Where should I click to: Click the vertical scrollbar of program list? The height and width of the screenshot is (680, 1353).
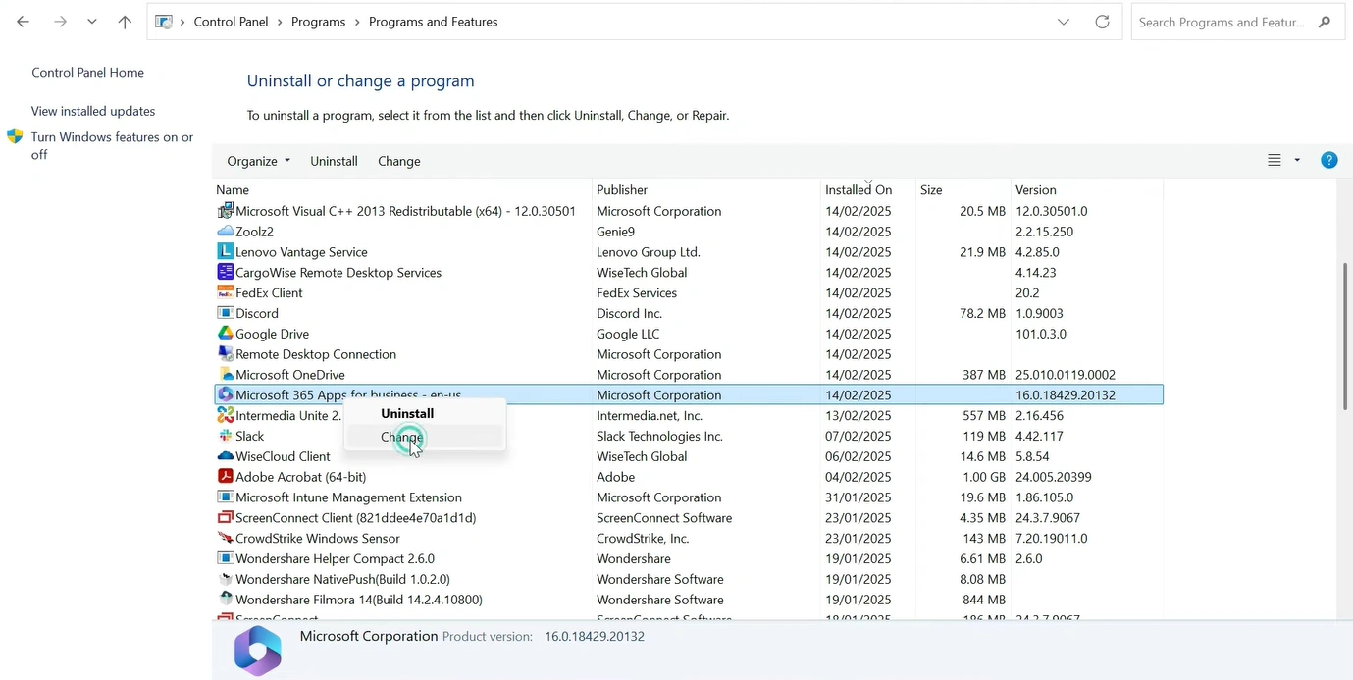pos(1344,334)
